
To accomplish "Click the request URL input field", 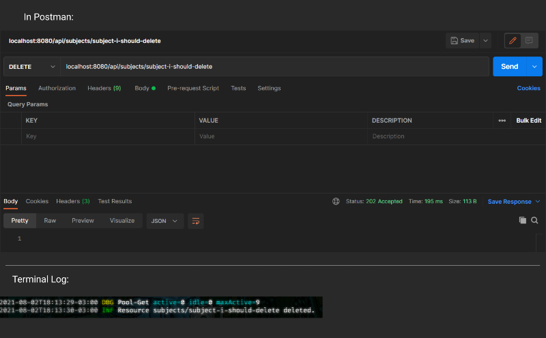I will click(x=274, y=66).
